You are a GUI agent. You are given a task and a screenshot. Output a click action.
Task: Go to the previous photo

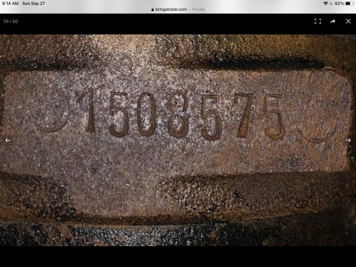(8, 140)
